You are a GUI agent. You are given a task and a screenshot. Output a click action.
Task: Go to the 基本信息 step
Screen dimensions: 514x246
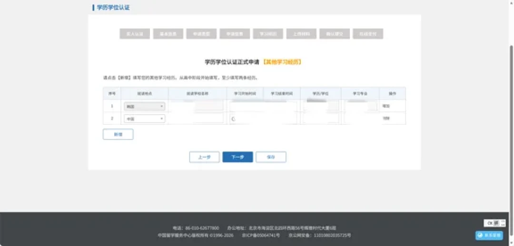coord(168,34)
